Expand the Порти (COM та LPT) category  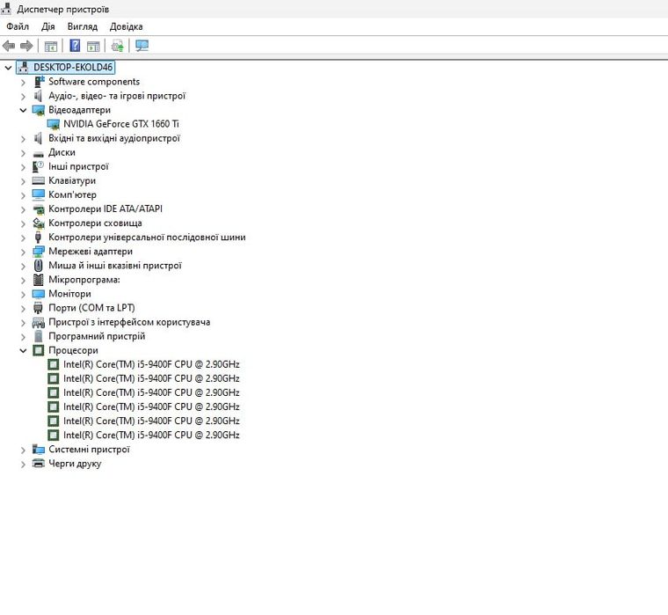[24, 308]
